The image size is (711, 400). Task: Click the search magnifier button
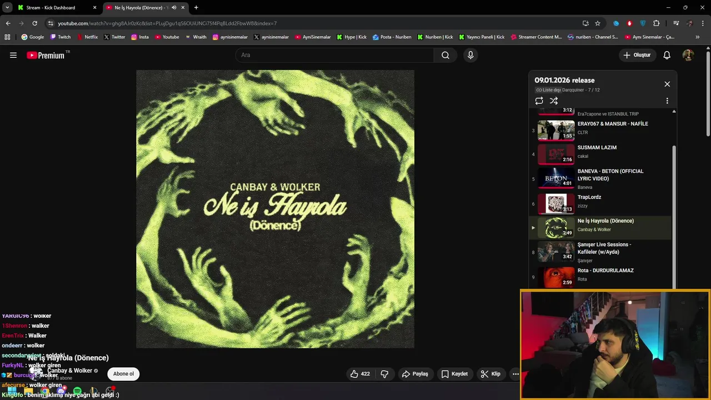[445, 55]
